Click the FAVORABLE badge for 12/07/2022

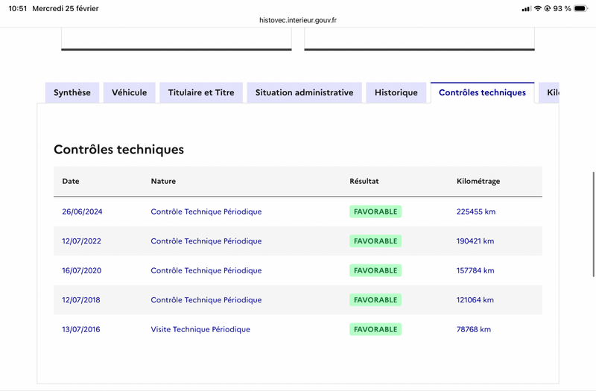(x=375, y=241)
